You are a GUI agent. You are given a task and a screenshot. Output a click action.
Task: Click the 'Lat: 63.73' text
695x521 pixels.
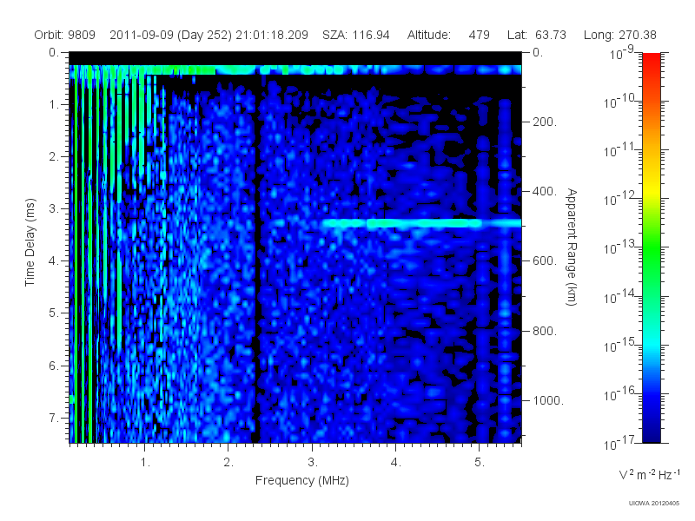coord(537,35)
